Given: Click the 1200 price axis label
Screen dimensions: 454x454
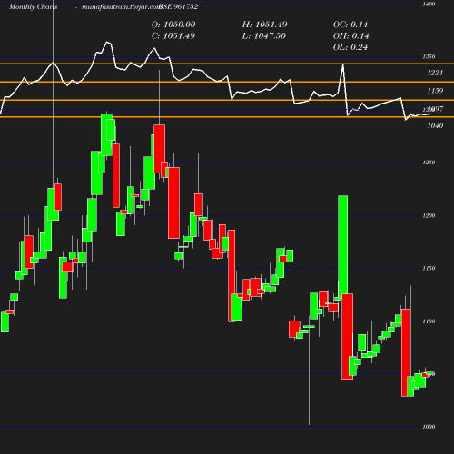Looking at the screenshot, I should (x=429, y=215).
